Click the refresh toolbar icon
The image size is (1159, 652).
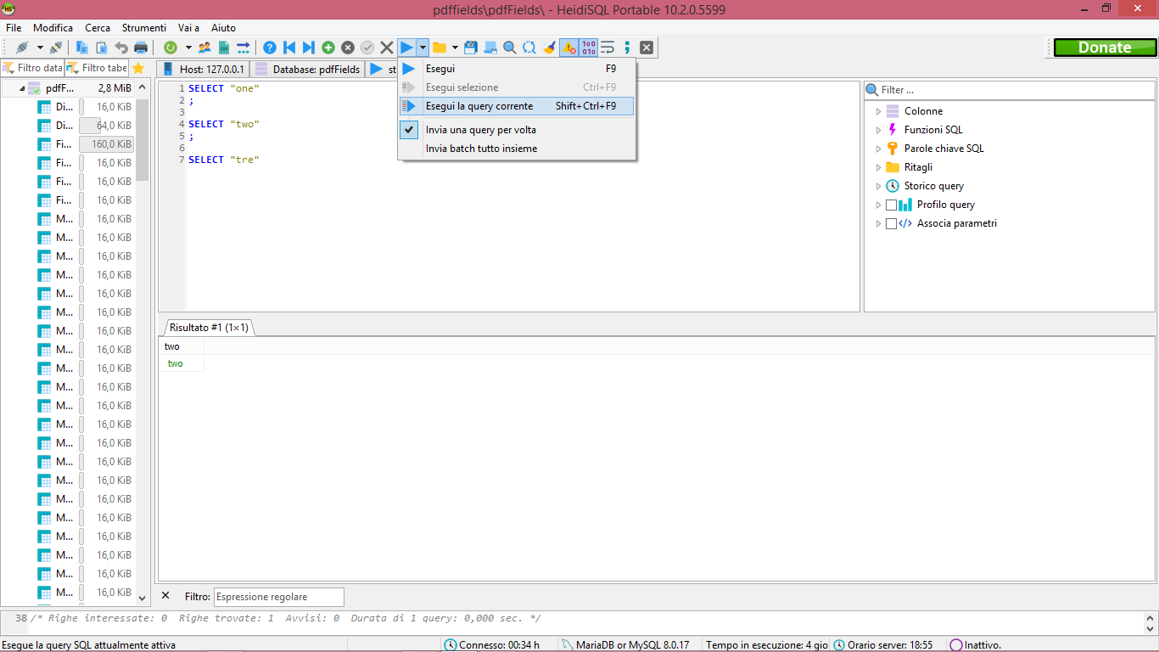click(171, 48)
